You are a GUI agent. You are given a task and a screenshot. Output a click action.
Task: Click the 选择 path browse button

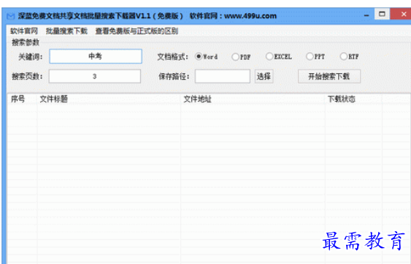(x=264, y=76)
